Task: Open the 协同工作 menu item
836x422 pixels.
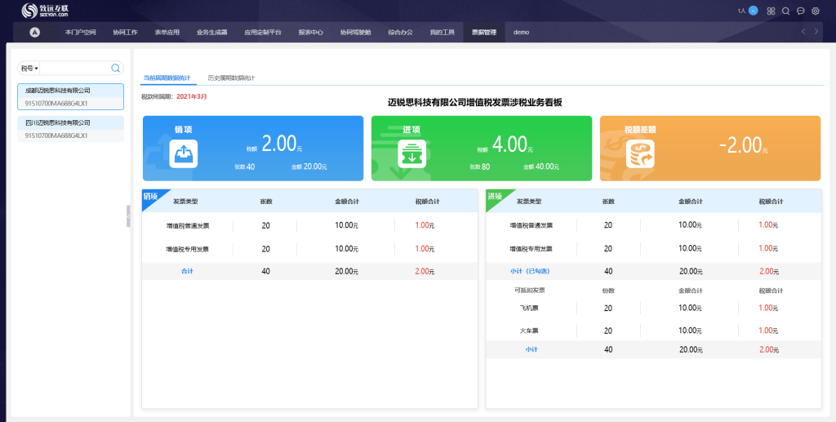Action: [125, 33]
